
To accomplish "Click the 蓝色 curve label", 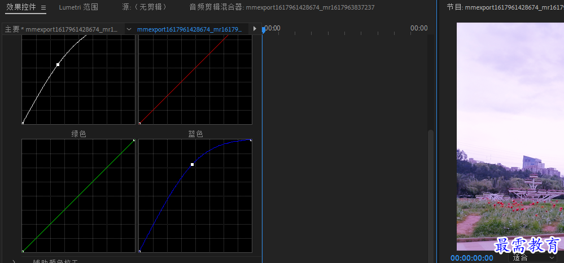I will 195,134.
